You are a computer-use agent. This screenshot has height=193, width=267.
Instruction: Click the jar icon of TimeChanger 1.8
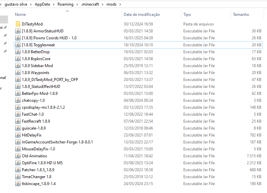click(x=18, y=177)
